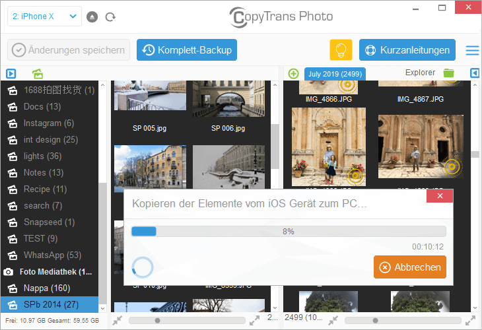Viewport: 482px width, 330px height.
Task: Collapse right panel arrow icon
Action: [x=474, y=73]
